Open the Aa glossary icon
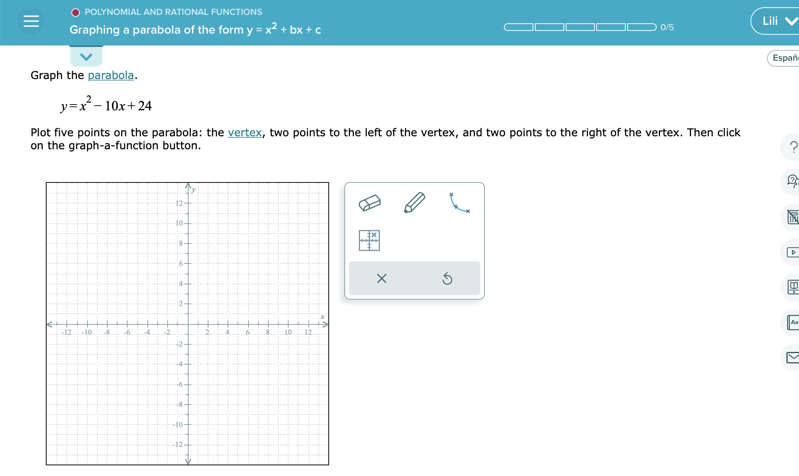This screenshot has height=476, width=799. point(793,323)
